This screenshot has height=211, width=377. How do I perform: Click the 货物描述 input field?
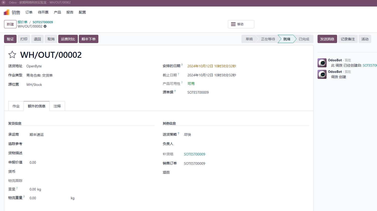[x=92, y=153]
